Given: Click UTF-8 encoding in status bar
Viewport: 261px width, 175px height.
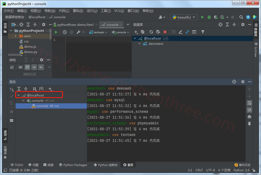Looking at the screenshot, I should coord(210,170).
